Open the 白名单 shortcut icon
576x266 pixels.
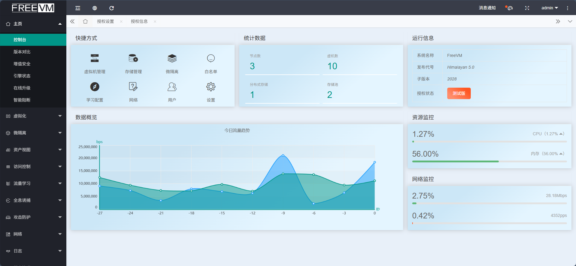tap(211, 58)
